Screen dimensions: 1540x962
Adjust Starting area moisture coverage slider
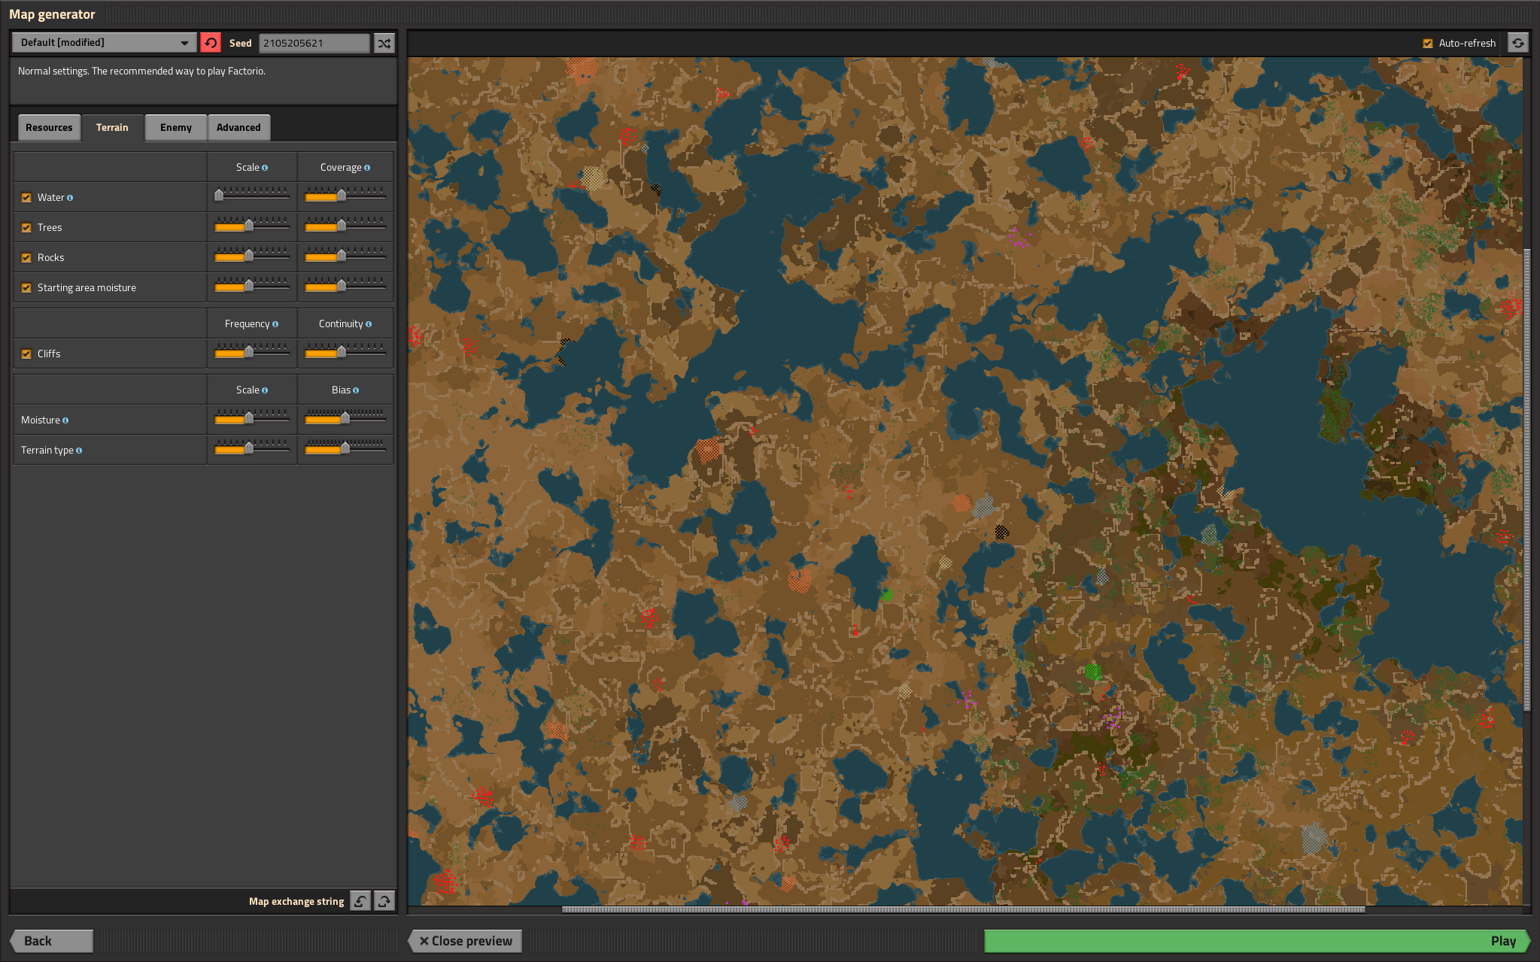coord(345,286)
